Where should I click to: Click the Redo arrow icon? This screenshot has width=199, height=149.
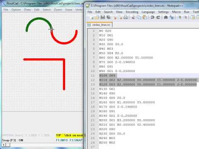tap(158, 17)
